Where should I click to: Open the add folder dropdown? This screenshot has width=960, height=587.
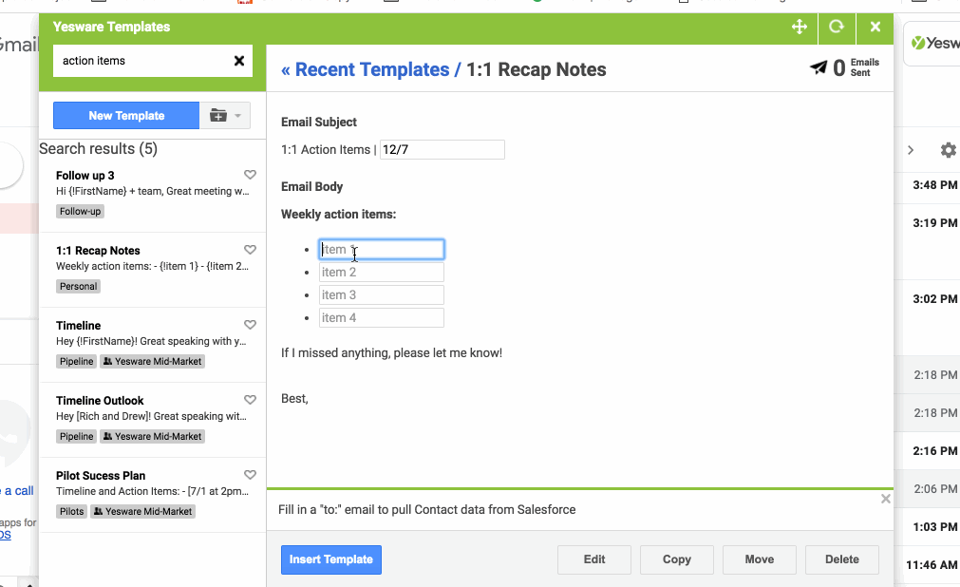click(225, 116)
